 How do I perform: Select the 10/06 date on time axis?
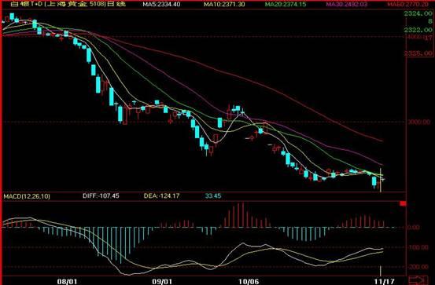coord(249,282)
